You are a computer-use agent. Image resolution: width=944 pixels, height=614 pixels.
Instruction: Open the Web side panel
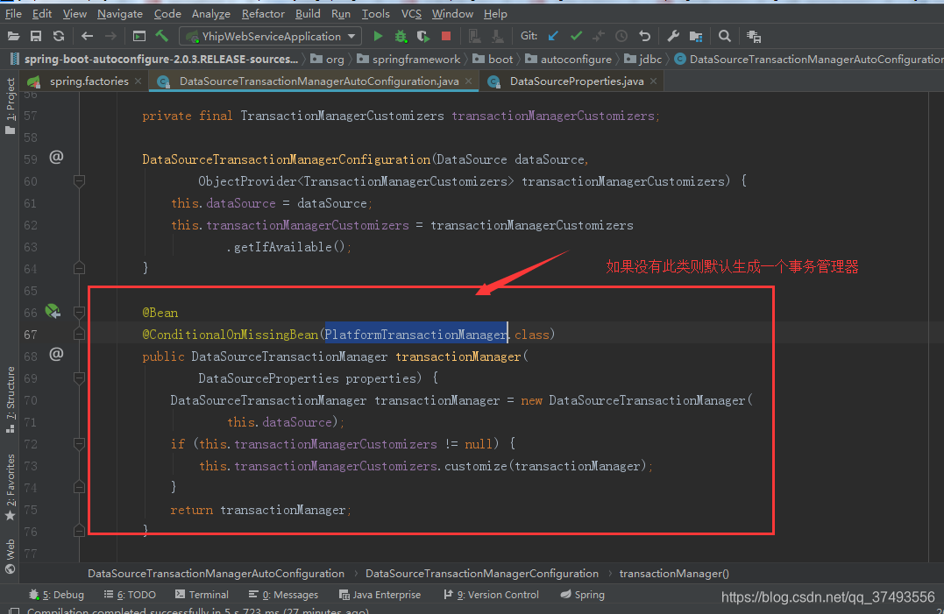[11, 557]
